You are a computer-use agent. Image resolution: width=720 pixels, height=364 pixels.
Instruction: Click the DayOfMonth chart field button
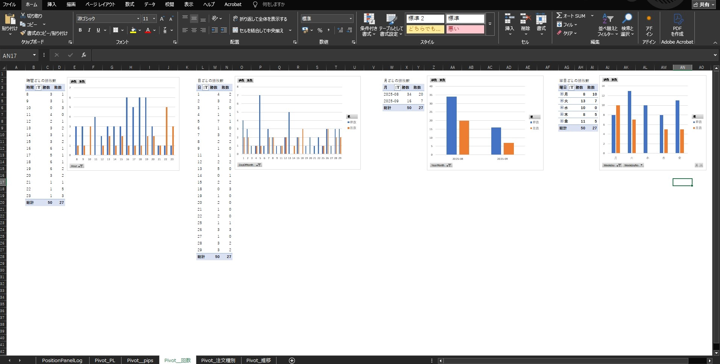[x=249, y=165]
